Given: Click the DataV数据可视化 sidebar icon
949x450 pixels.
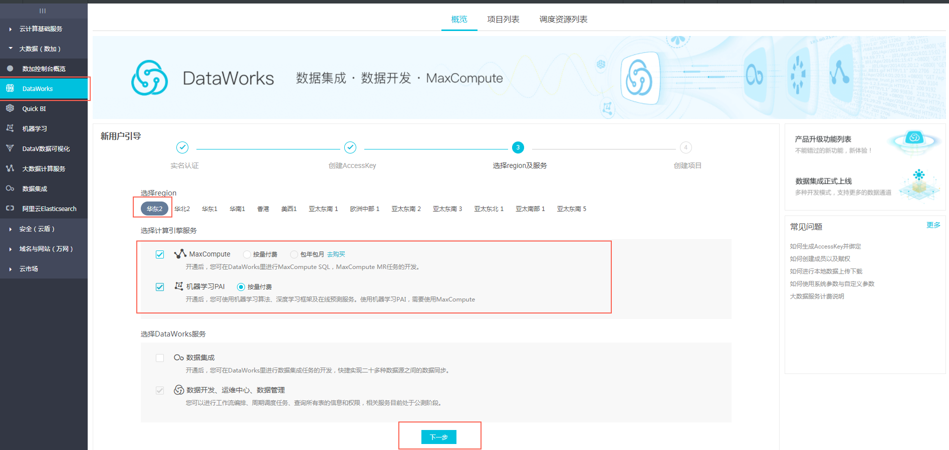Looking at the screenshot, I should [10, 148].
